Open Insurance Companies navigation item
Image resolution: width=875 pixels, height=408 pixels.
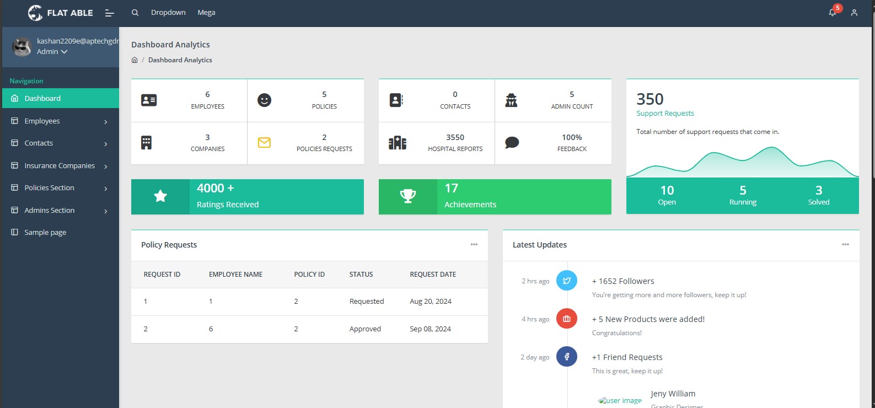61,165
